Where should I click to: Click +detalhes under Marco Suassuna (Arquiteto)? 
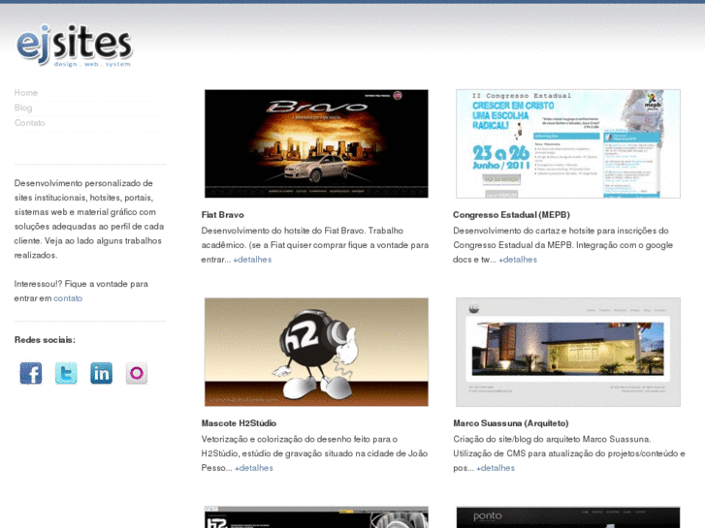(x=496, y=468)
